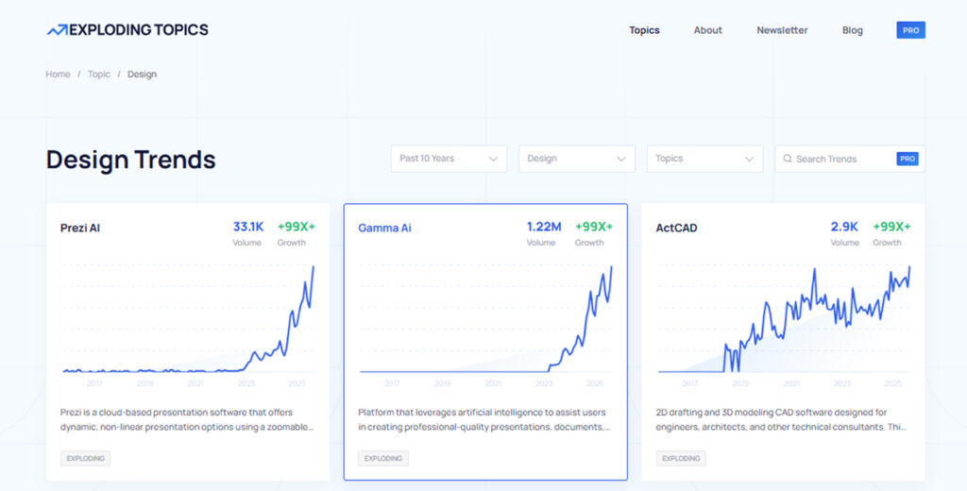The image size is (967, 491).
Task: Open the ActCAD topic title
Action: 676,228
